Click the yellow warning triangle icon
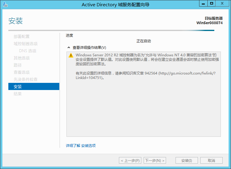The height and width of the screenshot is (169, 231). [x=71, y=55]
